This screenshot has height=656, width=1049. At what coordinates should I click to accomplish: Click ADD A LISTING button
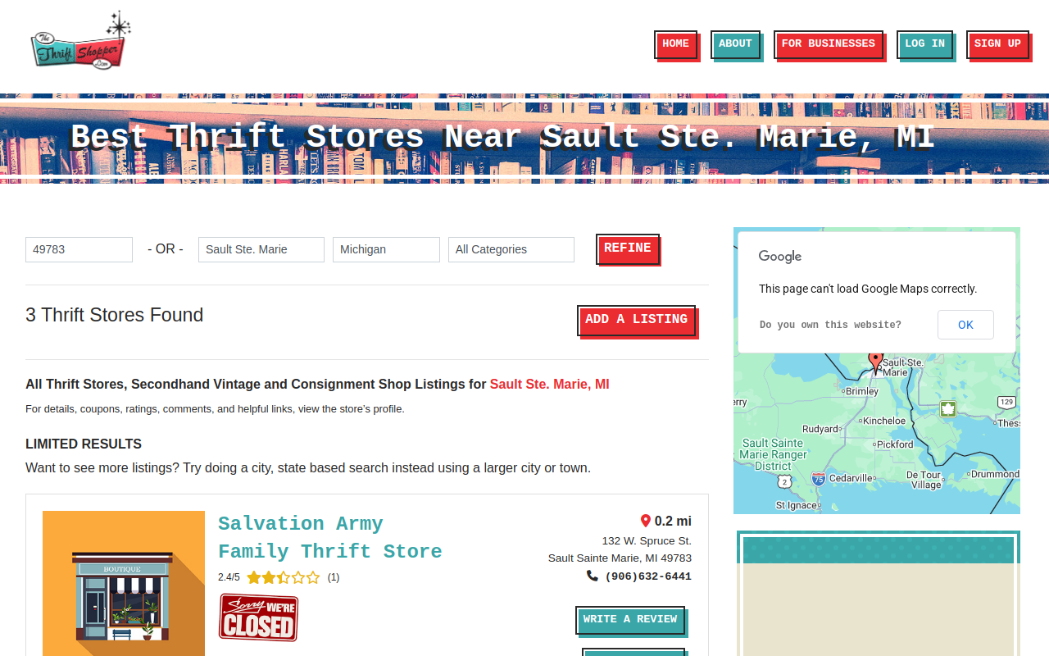click(637, 320)
